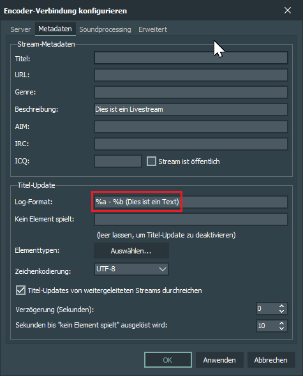
Task: Click into the Beschreibung text field
Action: point(191,109)
